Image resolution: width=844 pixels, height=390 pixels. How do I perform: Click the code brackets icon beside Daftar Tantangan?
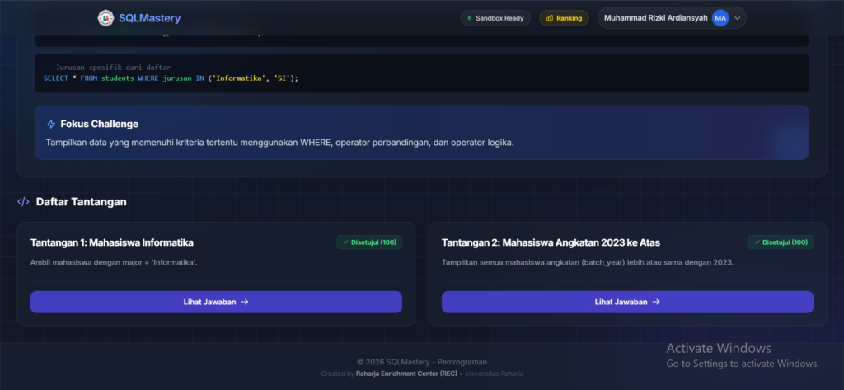click(x=23, y=201)
